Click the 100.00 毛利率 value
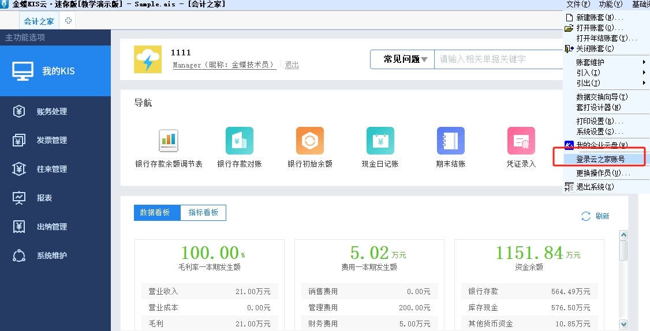Viewport: 650px width, 331px height. point(213,253)
